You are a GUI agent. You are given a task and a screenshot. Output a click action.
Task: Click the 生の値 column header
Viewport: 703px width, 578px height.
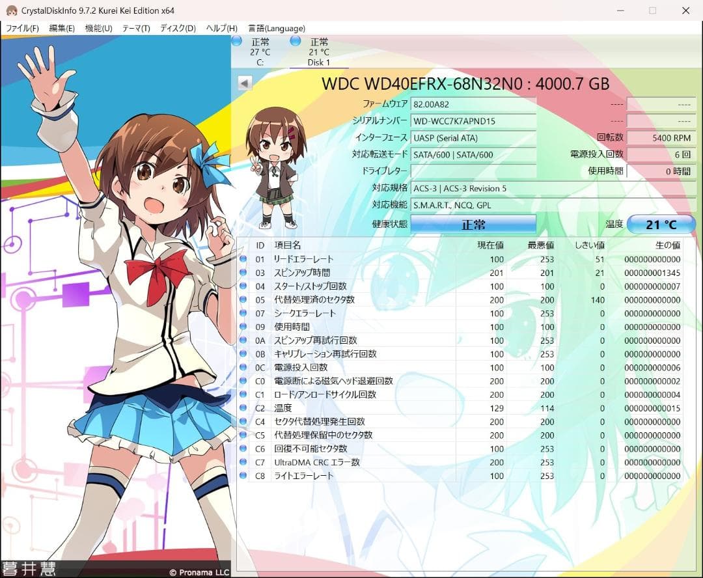668,245
